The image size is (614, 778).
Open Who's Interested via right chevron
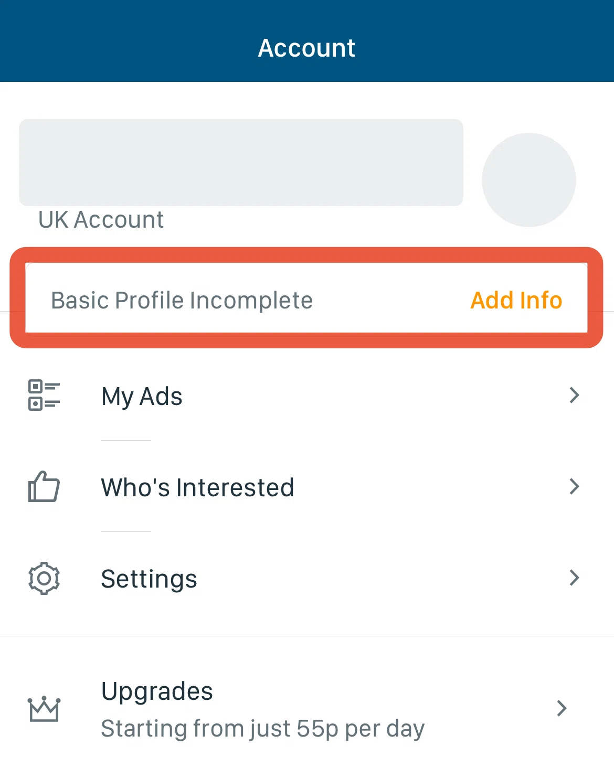(x=575, y=486)
